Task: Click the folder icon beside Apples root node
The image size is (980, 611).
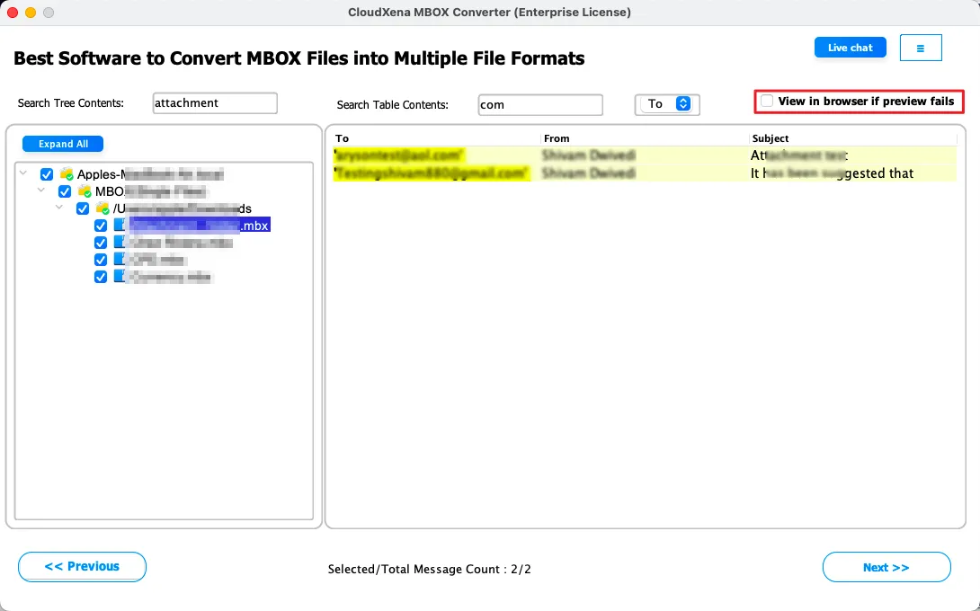Action: pos(67,174)
